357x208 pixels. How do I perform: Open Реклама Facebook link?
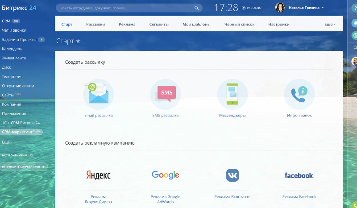tap(299, 196)
